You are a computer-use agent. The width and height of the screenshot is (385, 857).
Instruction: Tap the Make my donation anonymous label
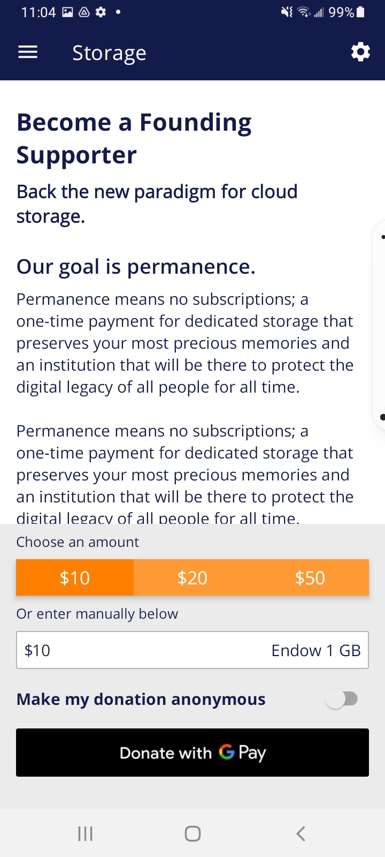[141, 699]
